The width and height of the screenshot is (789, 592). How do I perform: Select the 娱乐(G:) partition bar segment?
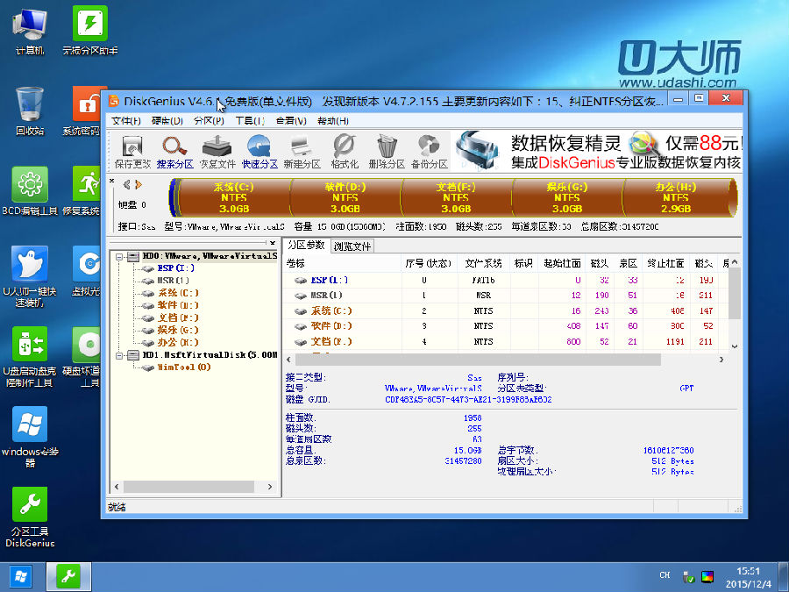tap(567, 197)
